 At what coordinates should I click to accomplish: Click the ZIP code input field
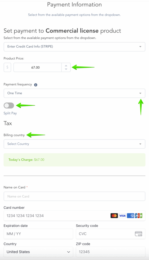pyautogui.click(x=111, y=252)
